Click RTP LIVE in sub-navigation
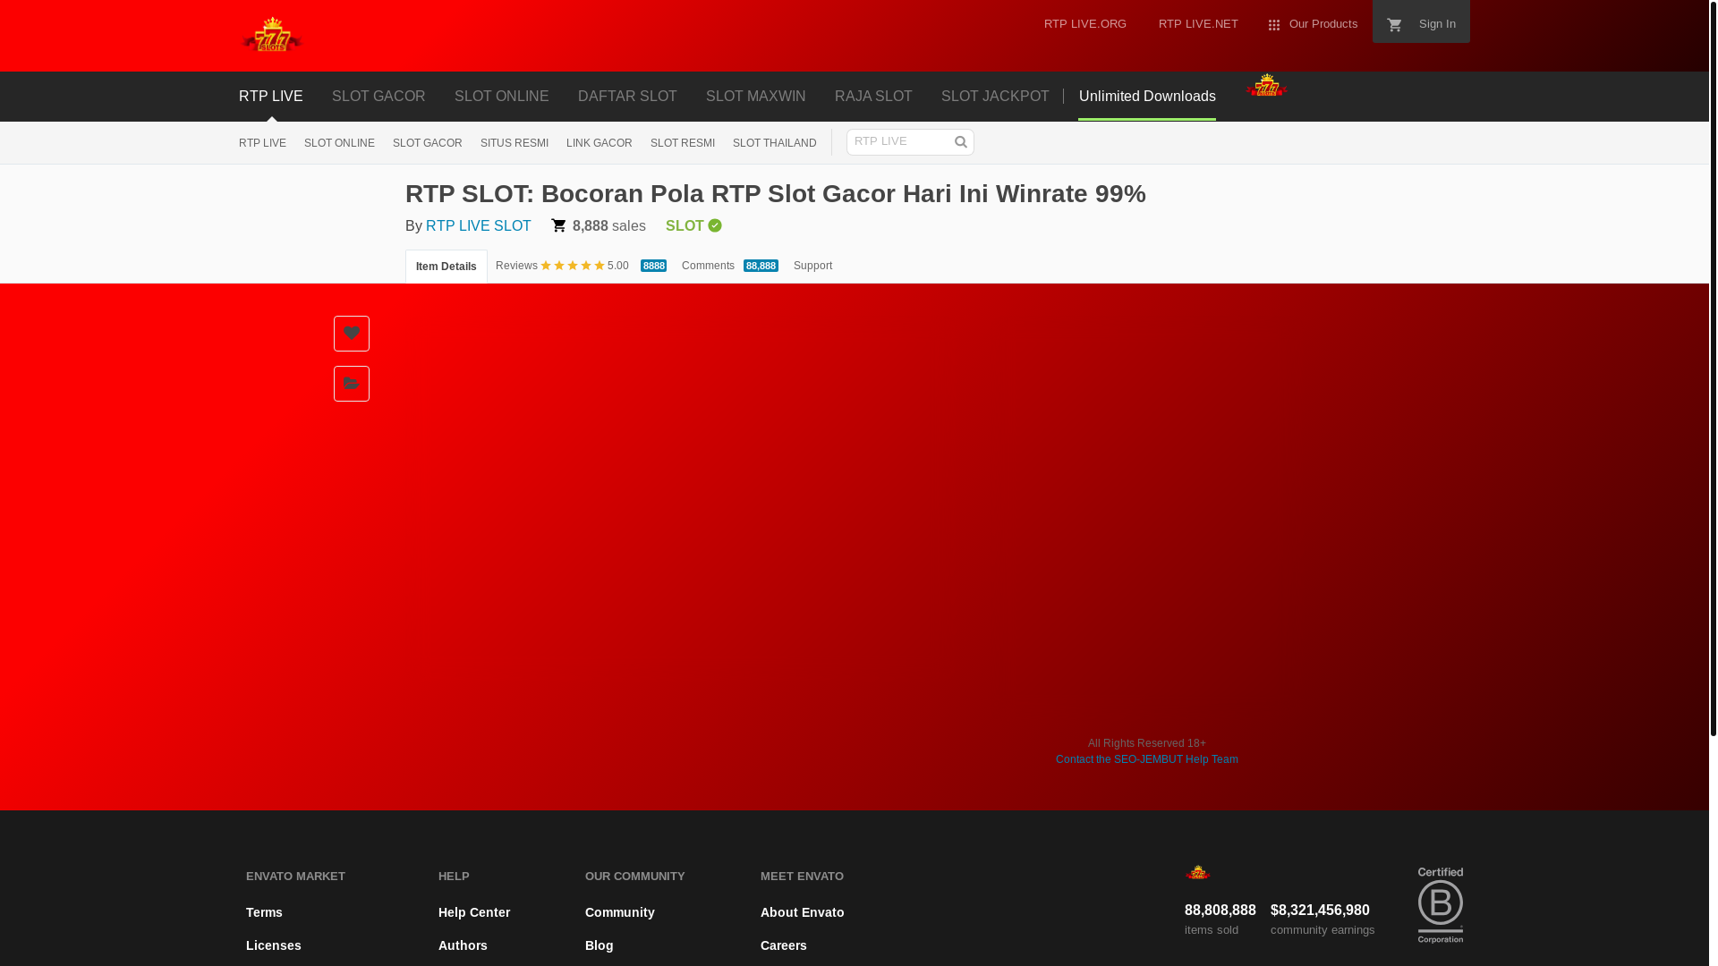The width and height of the screenshot is (1718, 966). [262, 143]
